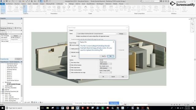Screen dimensions: 196x110
Task: Click Cancel in Export Image dialog
Action: (113, 77)
